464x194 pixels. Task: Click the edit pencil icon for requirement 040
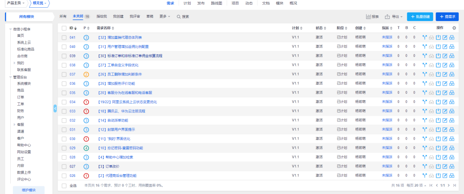point(445,47)
